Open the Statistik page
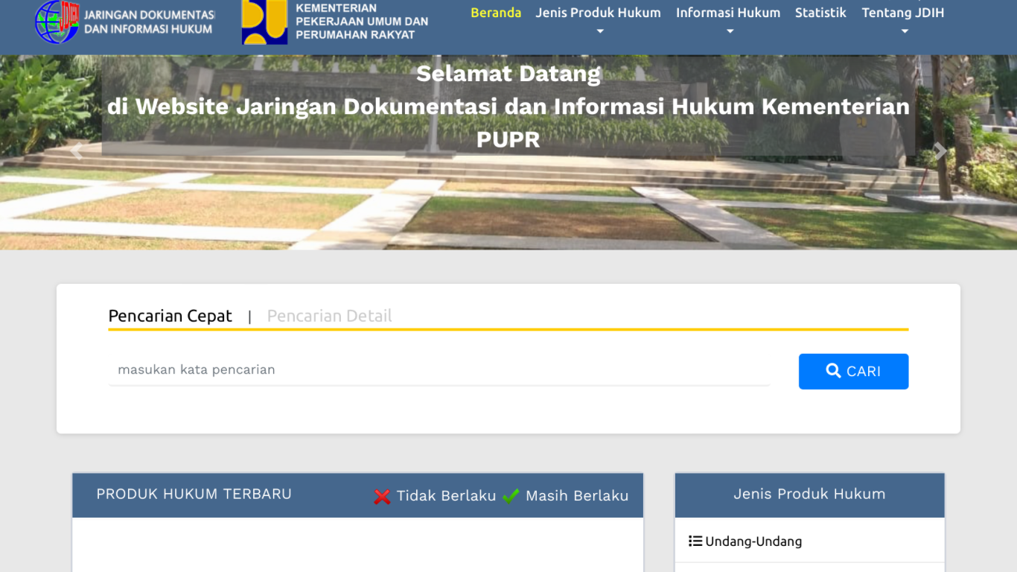This screenshot has height=572, width=1017. [820, 13]
